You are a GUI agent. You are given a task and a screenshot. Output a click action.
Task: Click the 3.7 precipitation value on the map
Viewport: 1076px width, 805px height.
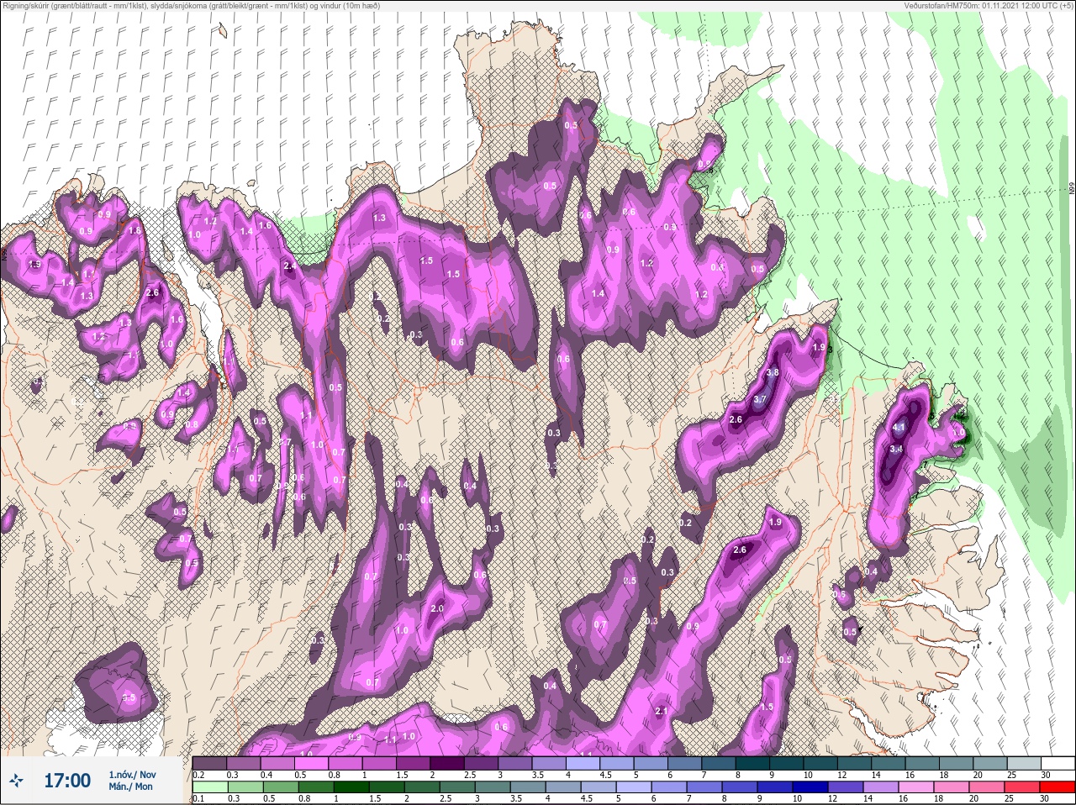click(x=760, y=399)
